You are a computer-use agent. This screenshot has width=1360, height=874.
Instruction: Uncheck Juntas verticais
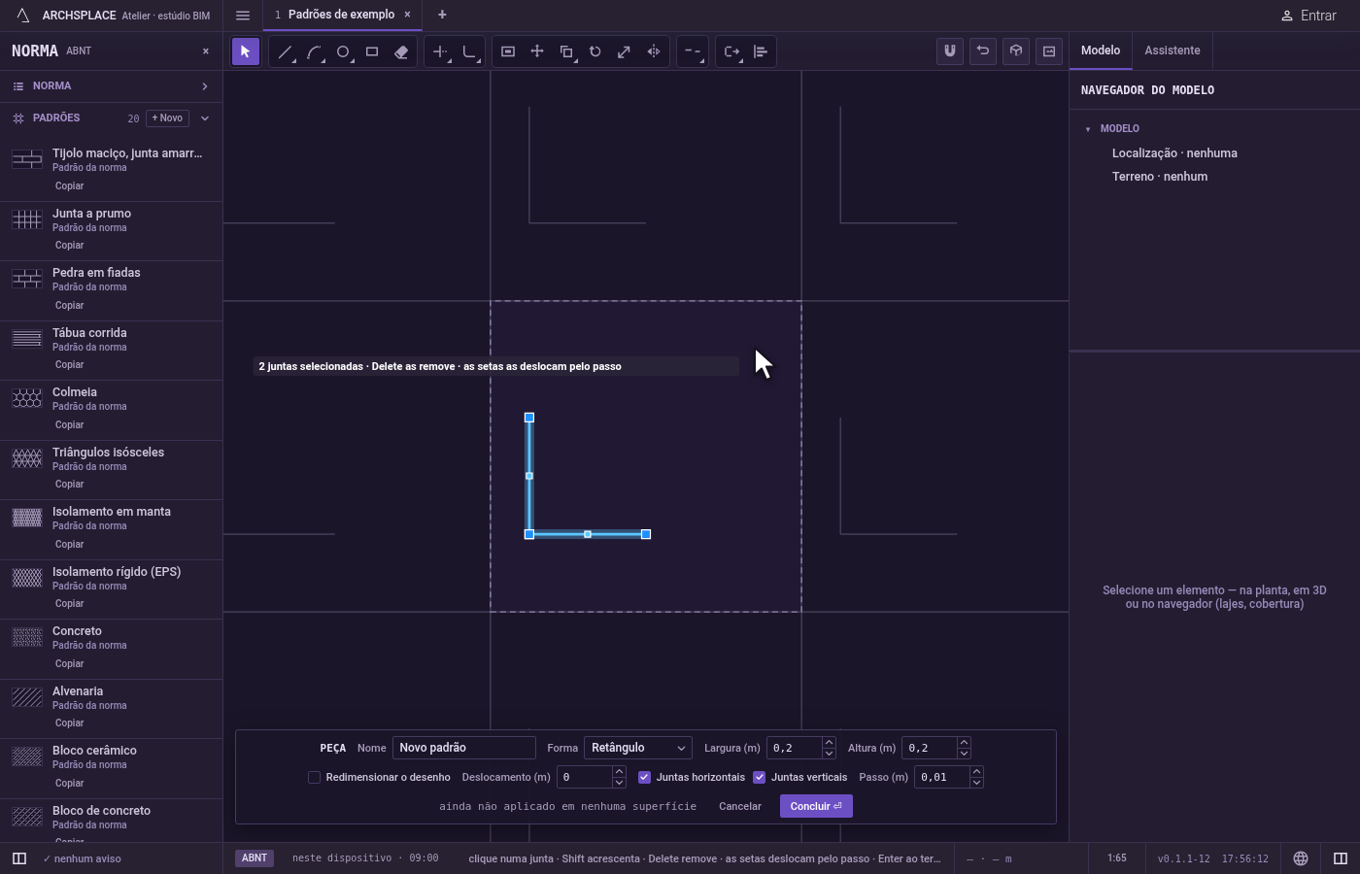(760, 777)
